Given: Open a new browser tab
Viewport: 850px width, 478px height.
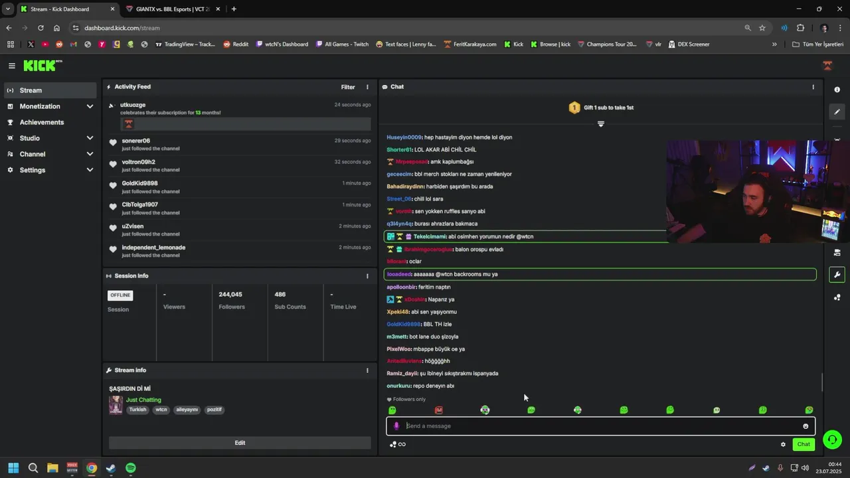Looking at the screenshot, I should point(234,9).
